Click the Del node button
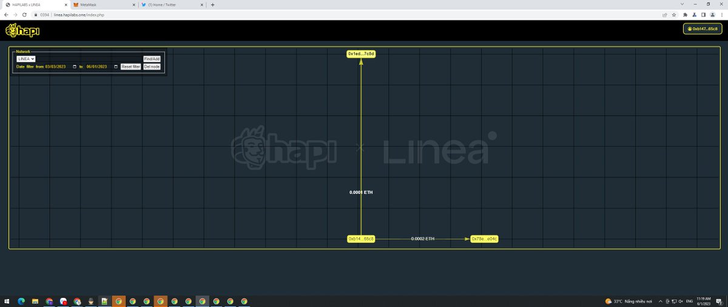This screenshot has width=728, height=307. pos(152,67)
